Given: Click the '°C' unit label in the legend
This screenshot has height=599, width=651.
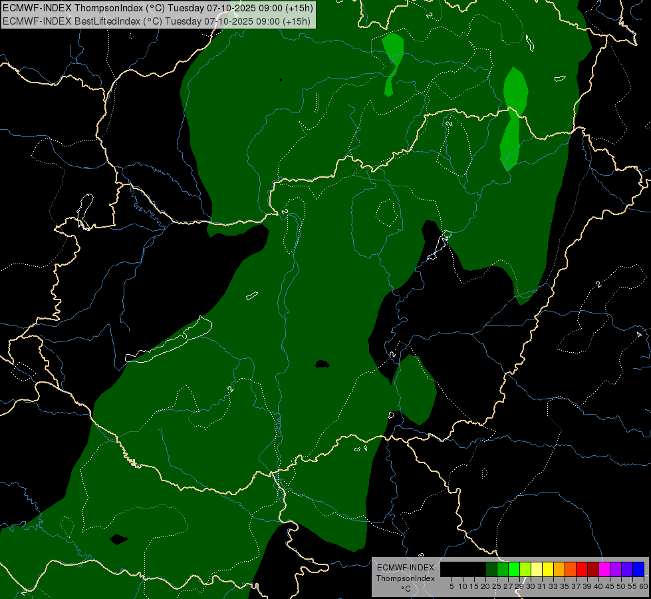Looking at the screenshot, I should 406,589.
